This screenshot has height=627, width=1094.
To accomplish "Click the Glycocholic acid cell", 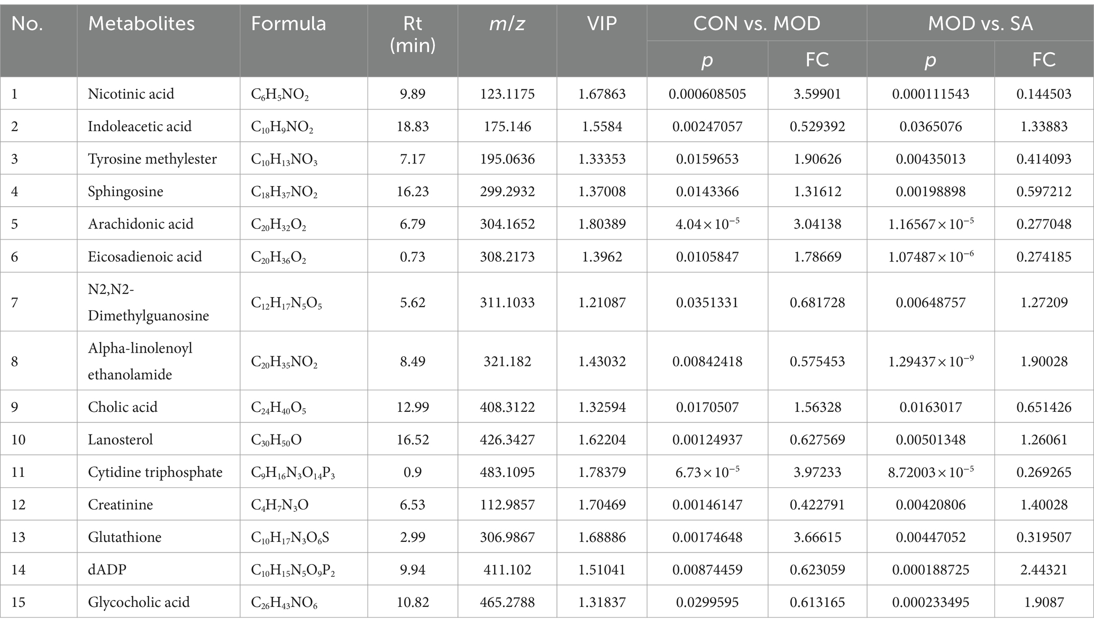I will [139, 602].
